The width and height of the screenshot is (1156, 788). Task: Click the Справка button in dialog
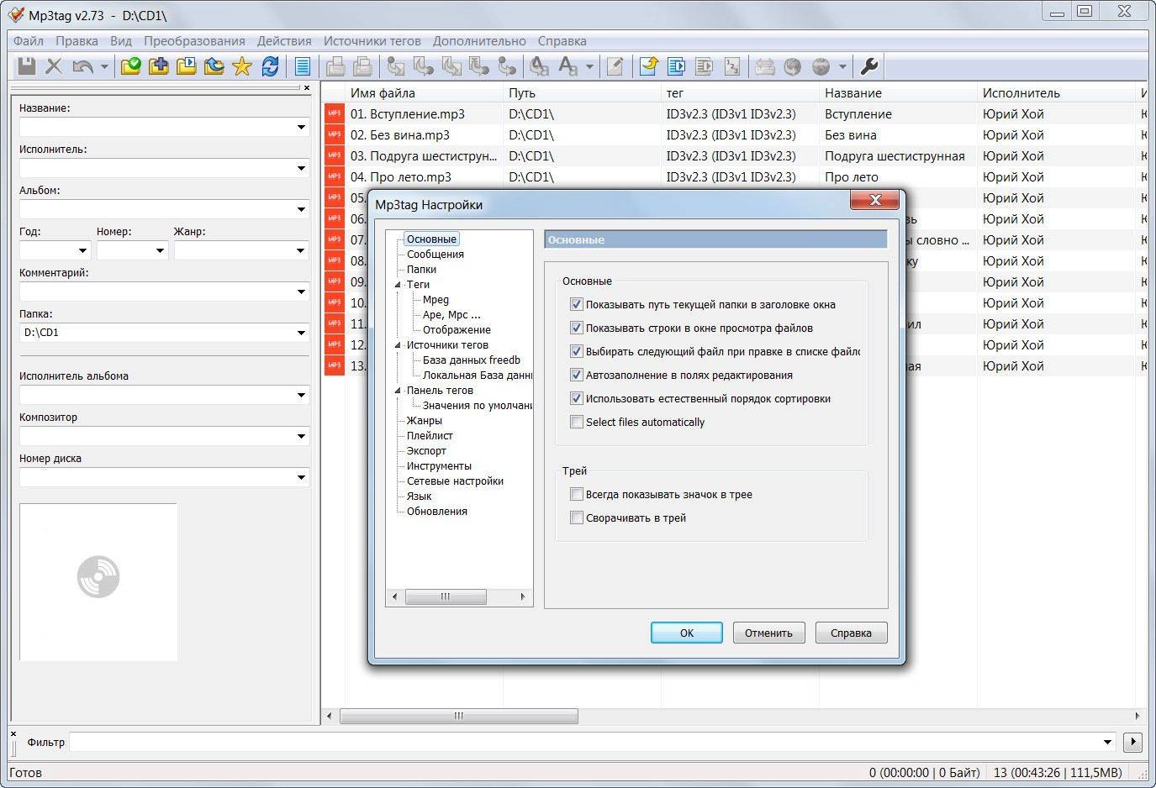point(851,633)
